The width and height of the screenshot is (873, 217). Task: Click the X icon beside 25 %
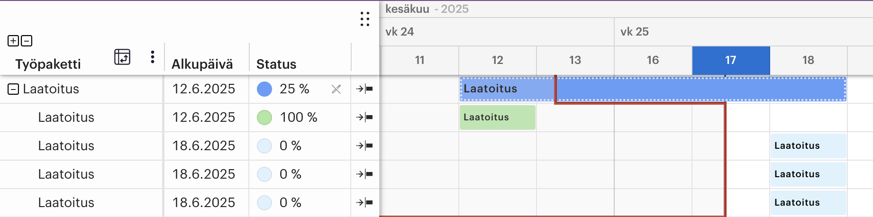pyautogui.click(x=336, y=89)
